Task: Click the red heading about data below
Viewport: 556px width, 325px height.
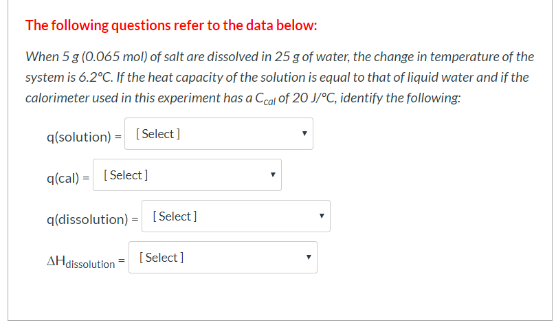Action: point(171,25)
